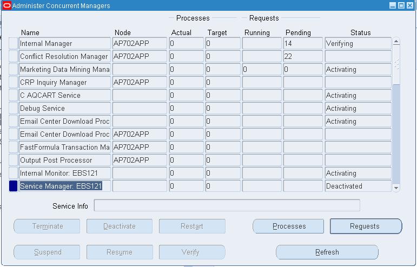Click the Service Info text field

pyautogui.click(x=227, y=206)
